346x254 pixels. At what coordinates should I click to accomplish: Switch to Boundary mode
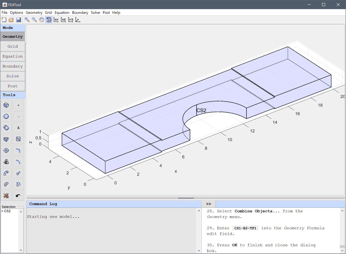coord(13,66)
